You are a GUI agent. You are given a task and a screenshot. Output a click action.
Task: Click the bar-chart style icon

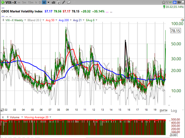[x=53, y=2]
